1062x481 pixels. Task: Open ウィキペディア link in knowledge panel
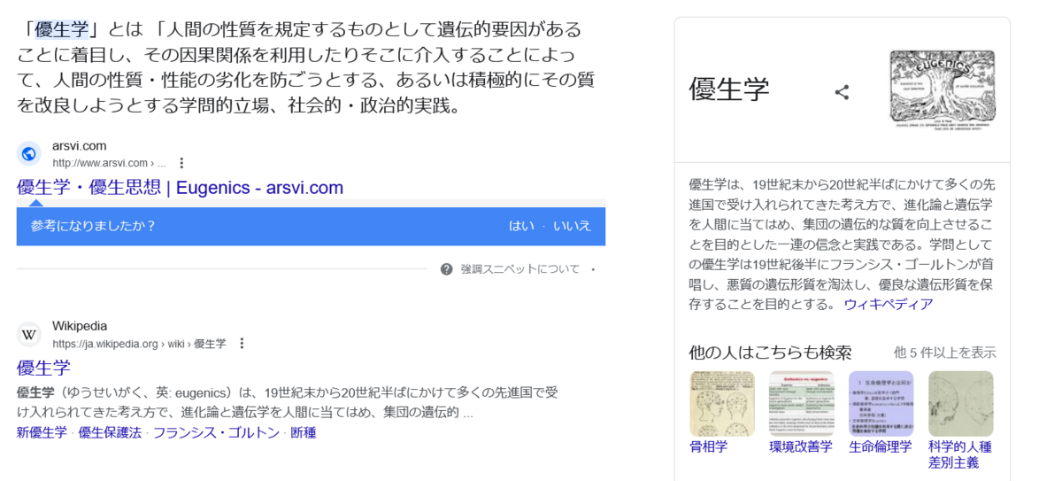888,304
